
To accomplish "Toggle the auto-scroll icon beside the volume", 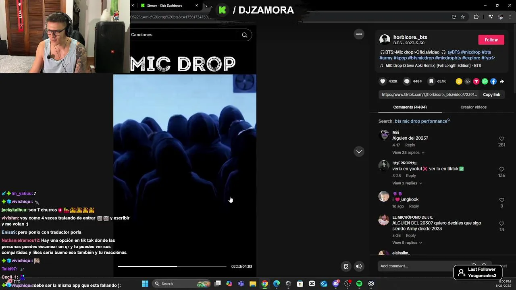I will 346,266.
